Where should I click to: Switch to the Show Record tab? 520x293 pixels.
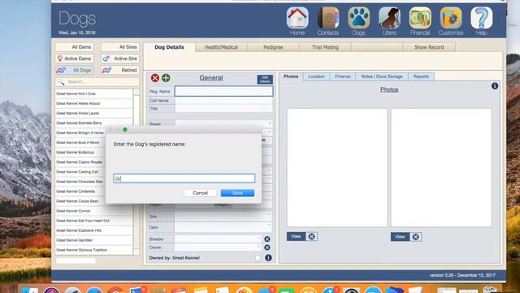pos(429,47)
